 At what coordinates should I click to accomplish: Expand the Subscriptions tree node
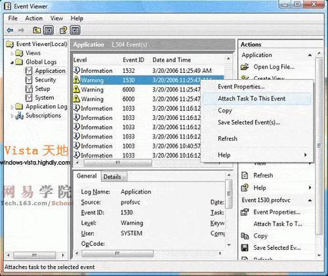pyautogui.click(x=12, y=116)
